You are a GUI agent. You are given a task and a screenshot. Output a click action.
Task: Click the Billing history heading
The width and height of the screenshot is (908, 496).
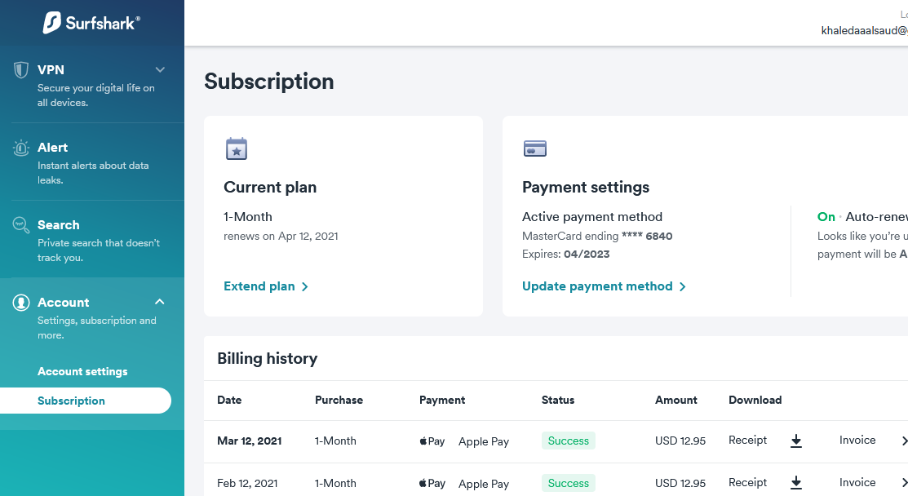click(267, 359)
